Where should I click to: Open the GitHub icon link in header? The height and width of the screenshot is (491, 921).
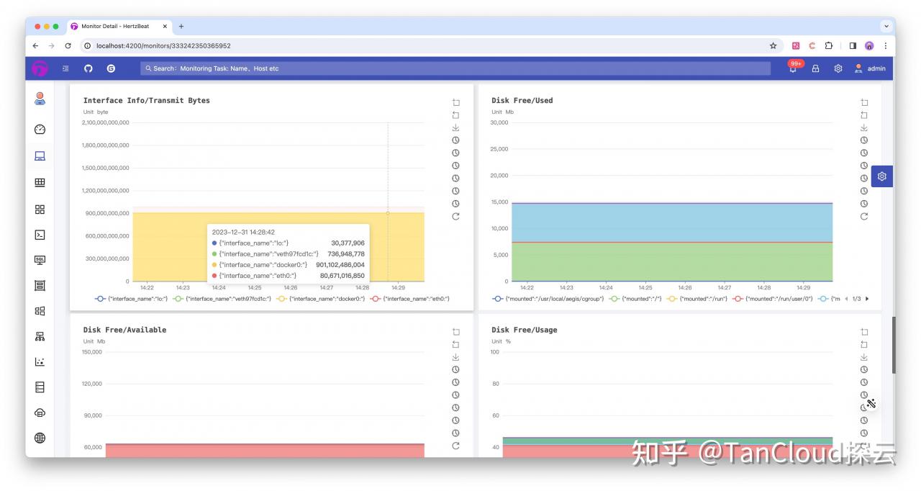tap(89, 68)
